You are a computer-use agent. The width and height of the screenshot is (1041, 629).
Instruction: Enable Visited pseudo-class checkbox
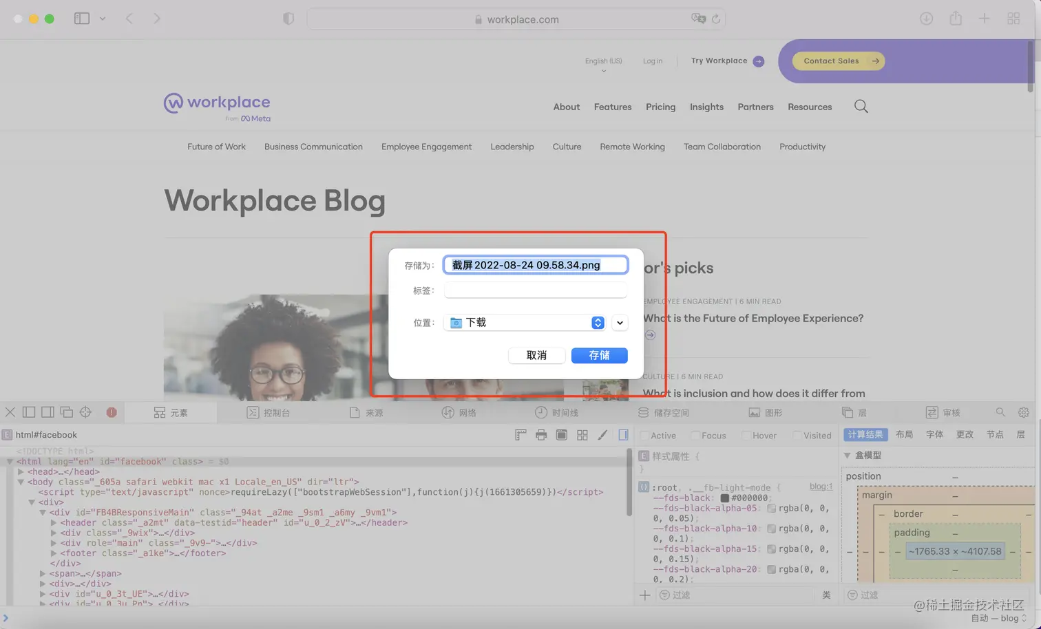pyautogui.click(x=797, y=435)
